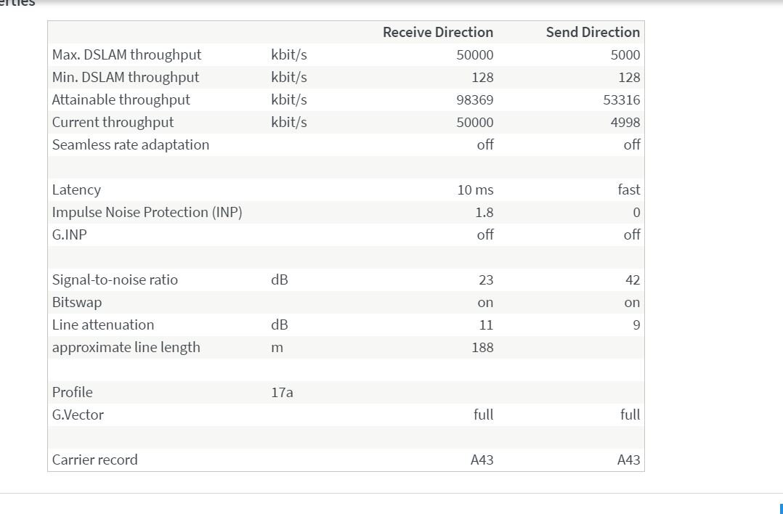Click the Send Direction column header

tap(593, 32)
